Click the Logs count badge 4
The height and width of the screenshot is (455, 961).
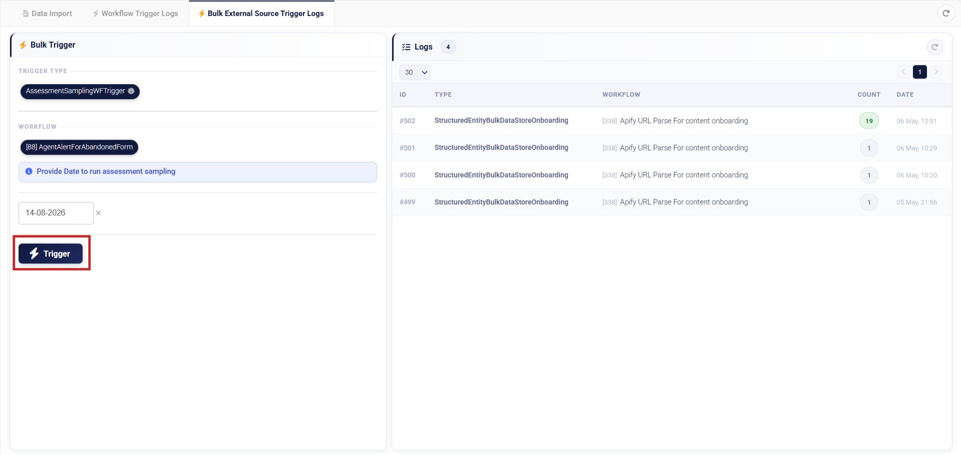pos(448,47)
